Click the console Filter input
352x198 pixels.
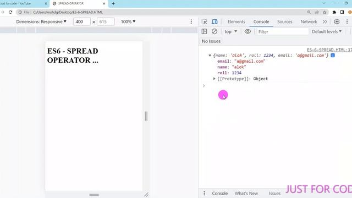(x=283, y=32)
